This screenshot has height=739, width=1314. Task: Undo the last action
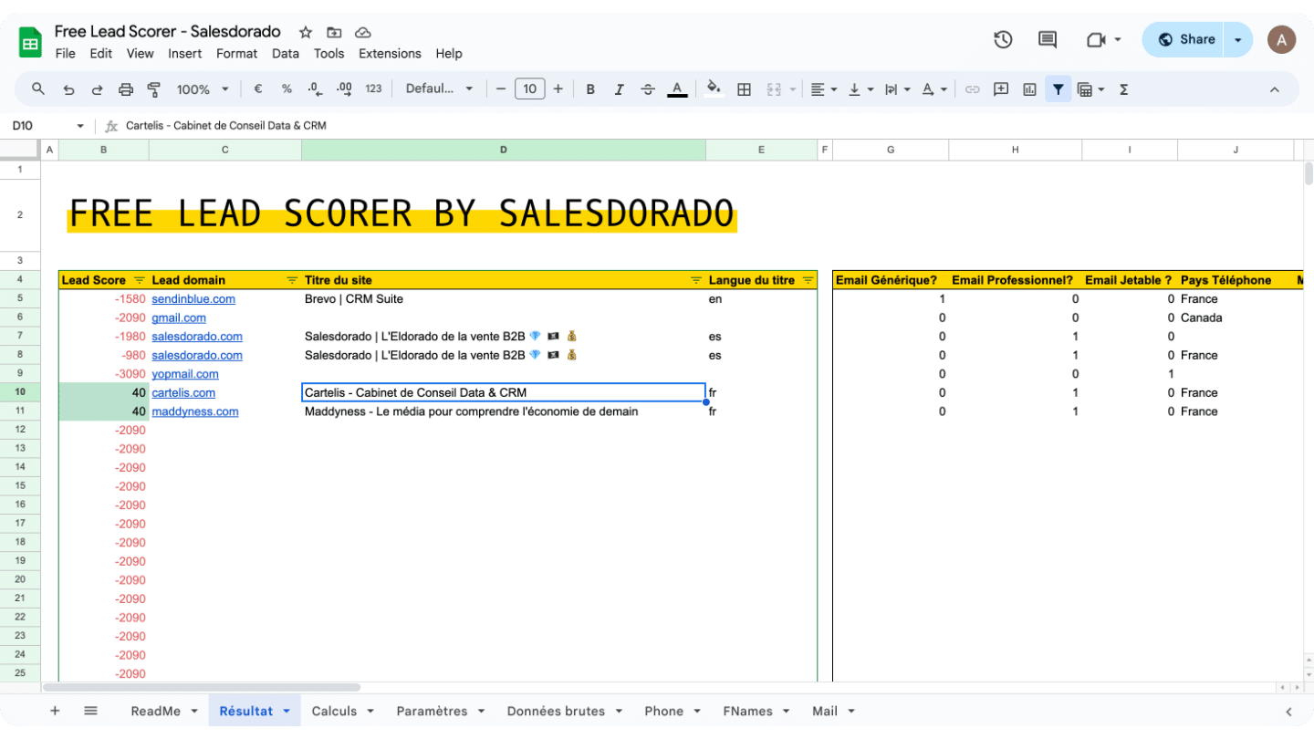pos(68,89)
